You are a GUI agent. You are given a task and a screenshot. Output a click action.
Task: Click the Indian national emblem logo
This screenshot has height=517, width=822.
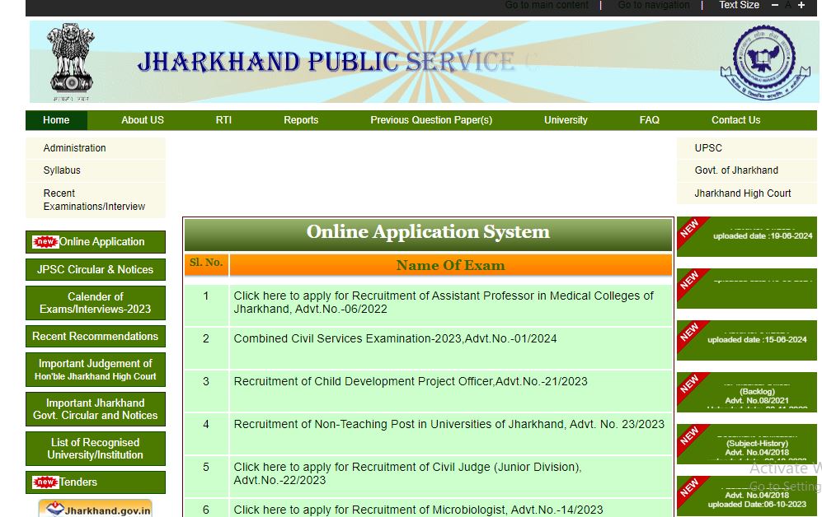point(72,62)
